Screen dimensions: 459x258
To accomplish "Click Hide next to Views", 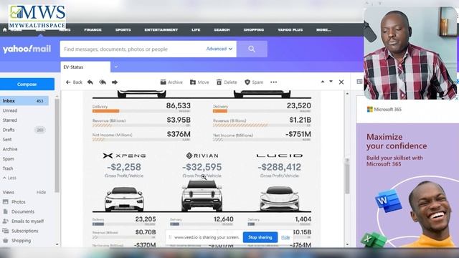I will point(42,192).
